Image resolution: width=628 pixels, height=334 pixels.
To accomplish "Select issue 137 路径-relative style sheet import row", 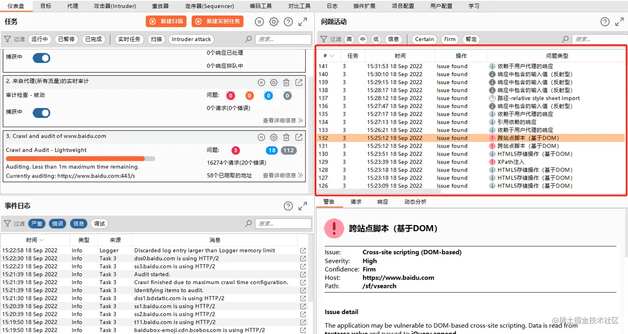I will pyautogui.click(x=471, y=98).
